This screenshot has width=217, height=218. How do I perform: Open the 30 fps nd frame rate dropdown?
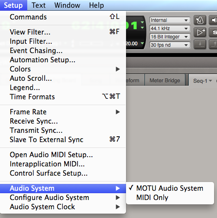coord(169,45)
